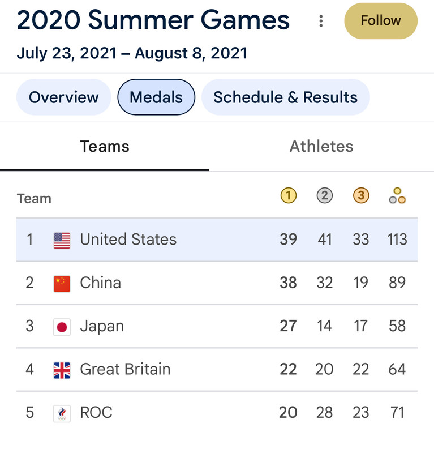Screen dimensions: 434x453
Task: Click the Team column header
Action: 34,199
